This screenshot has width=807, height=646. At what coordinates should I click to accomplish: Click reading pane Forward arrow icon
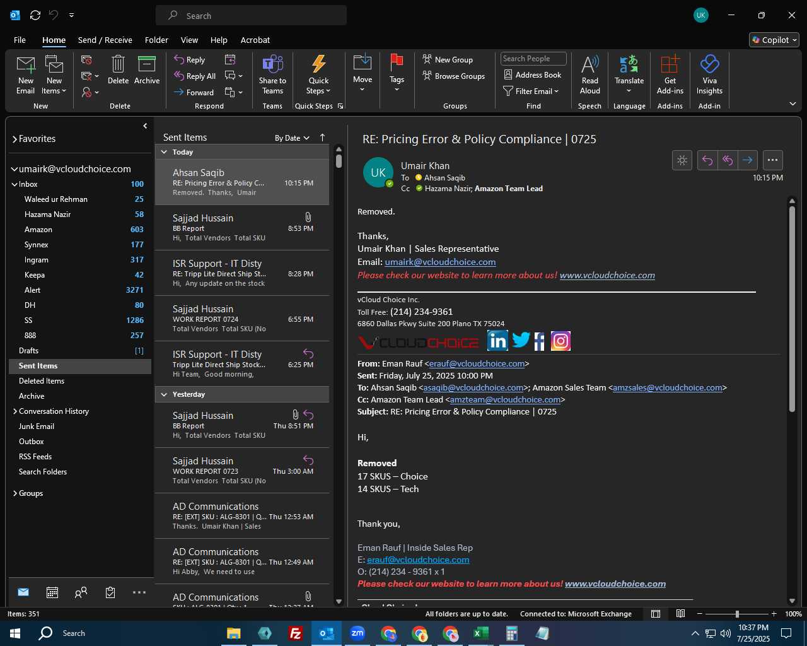747,160
